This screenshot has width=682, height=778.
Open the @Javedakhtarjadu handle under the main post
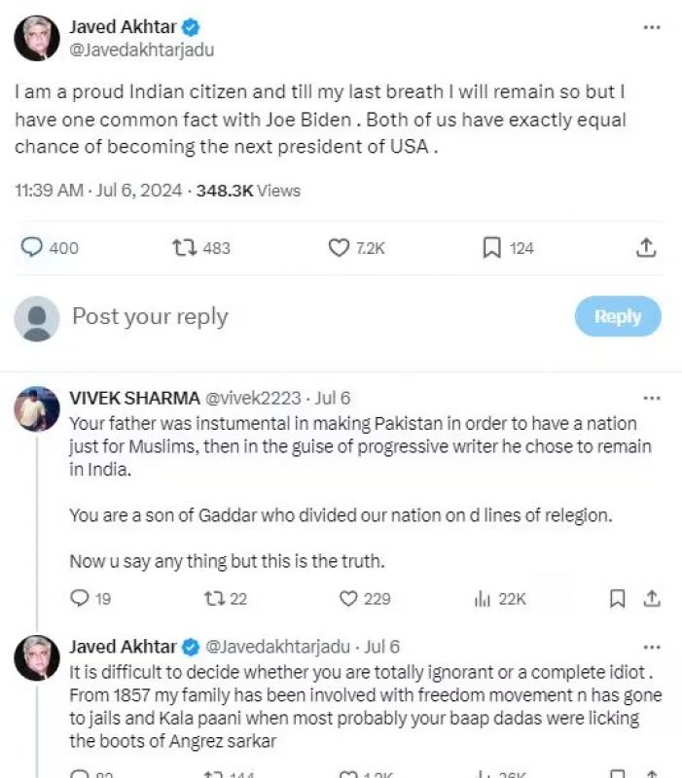pos(141,50)
